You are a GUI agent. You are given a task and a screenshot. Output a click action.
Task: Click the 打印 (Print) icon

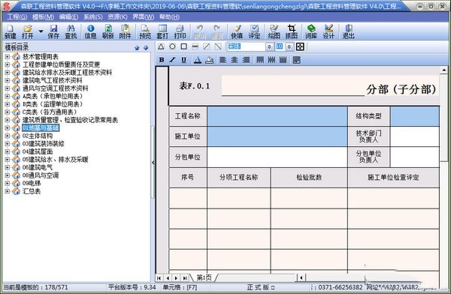click(x=180, y=31)
